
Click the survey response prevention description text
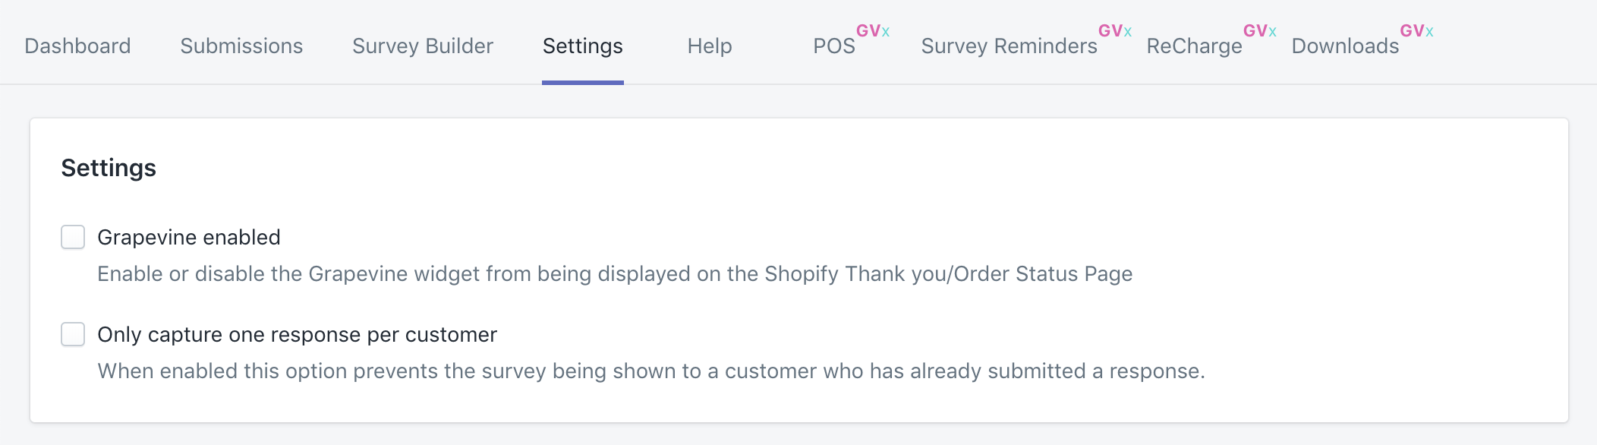[x=650, y=371]
